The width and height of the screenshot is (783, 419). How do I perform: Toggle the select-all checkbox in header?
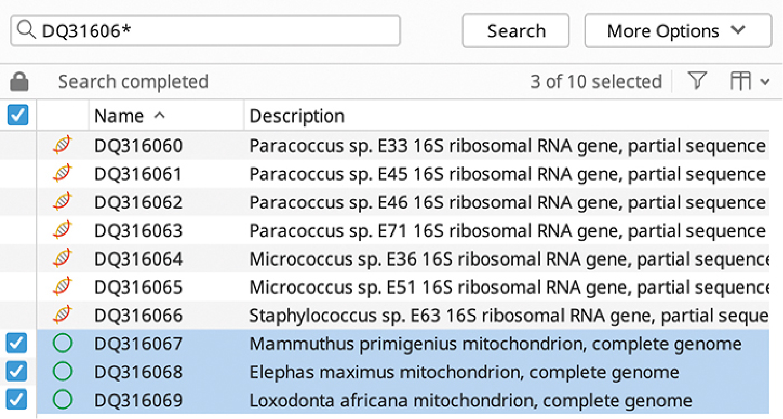tap(18, 115)
